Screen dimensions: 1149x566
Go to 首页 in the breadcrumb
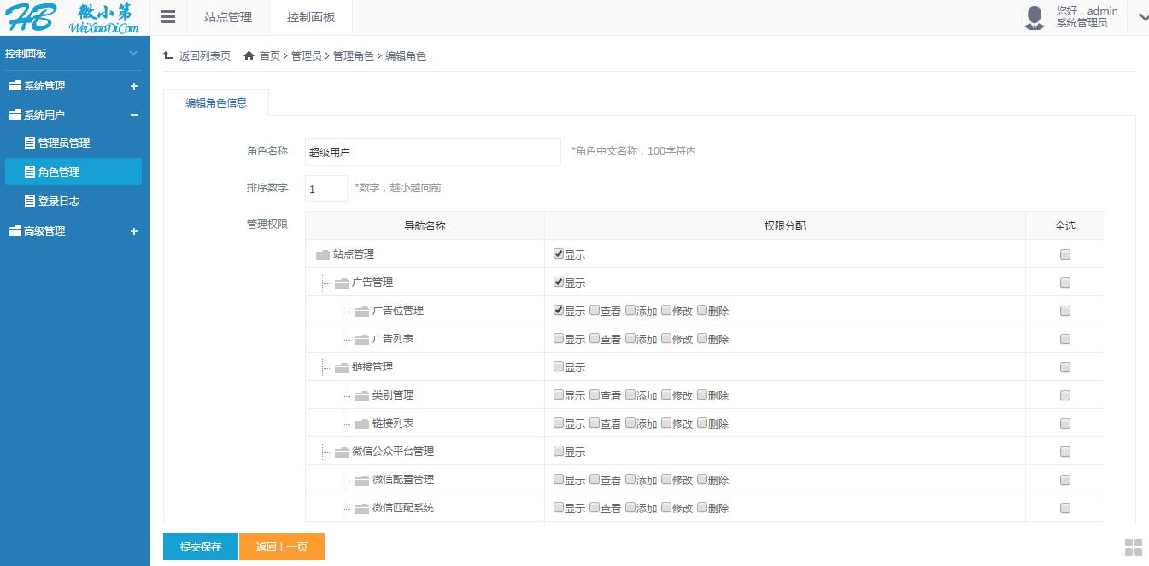point(270,55)
